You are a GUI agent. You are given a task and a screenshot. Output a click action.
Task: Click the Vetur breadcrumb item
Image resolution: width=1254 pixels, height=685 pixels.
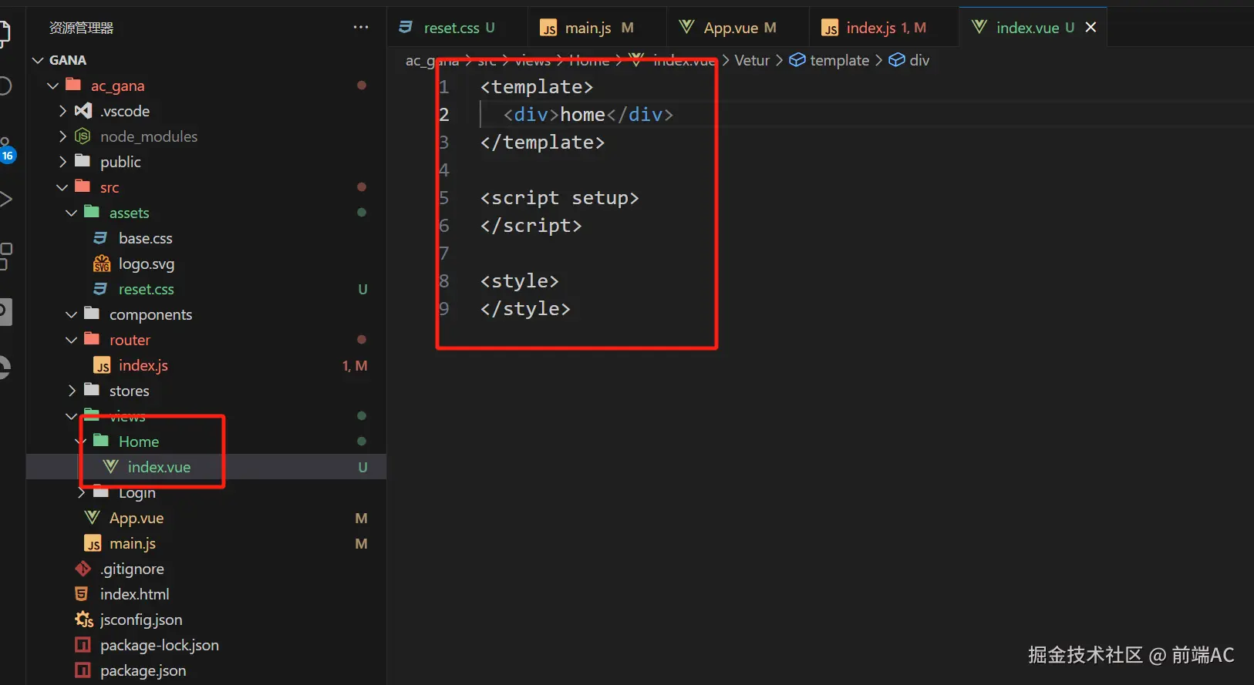751,60
